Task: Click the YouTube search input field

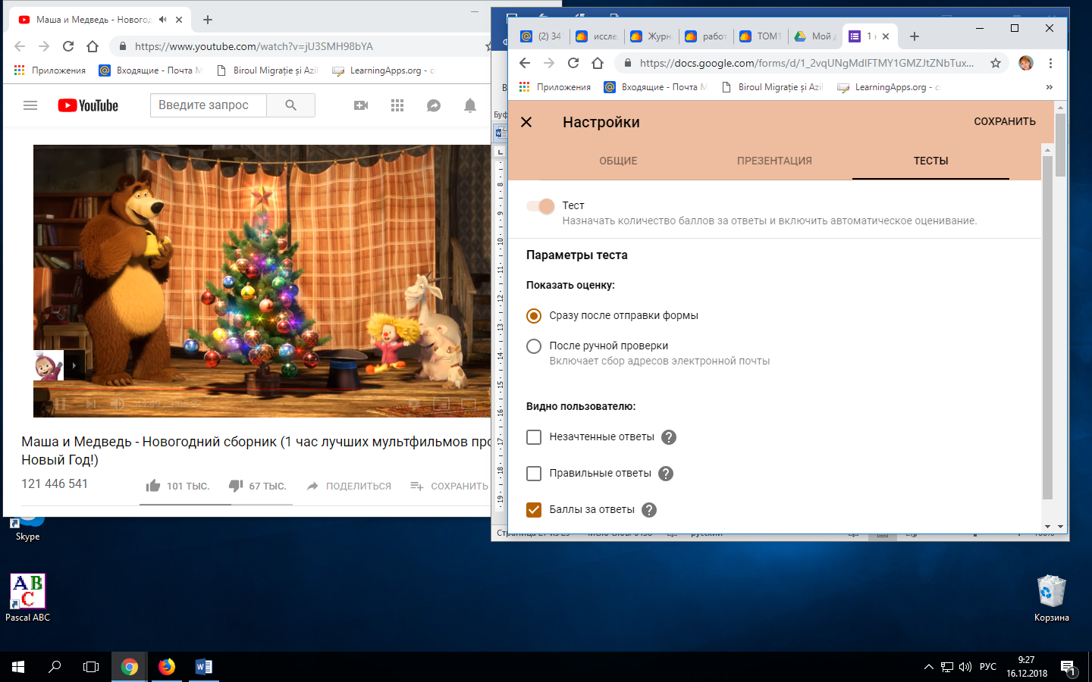Action: click(x=209, y=105)
